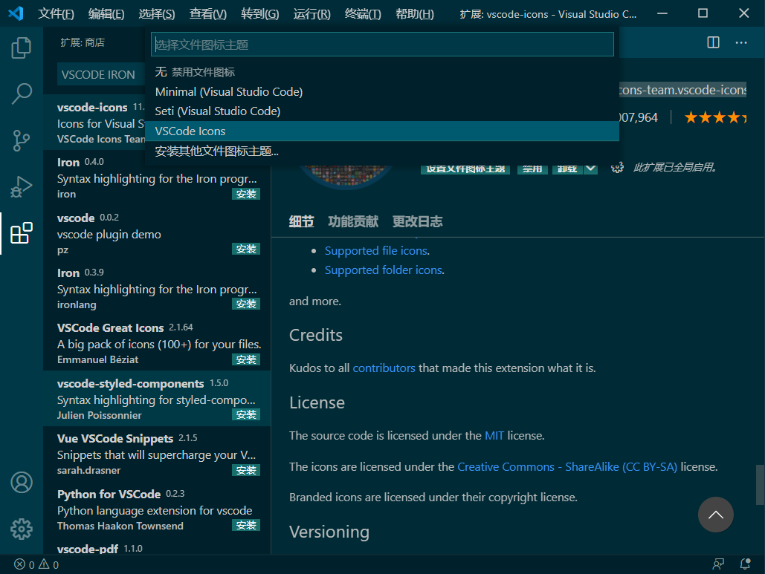Open the extension settings gear icon
This screenshot has height=574, width=765.
[x=617, y=168]
